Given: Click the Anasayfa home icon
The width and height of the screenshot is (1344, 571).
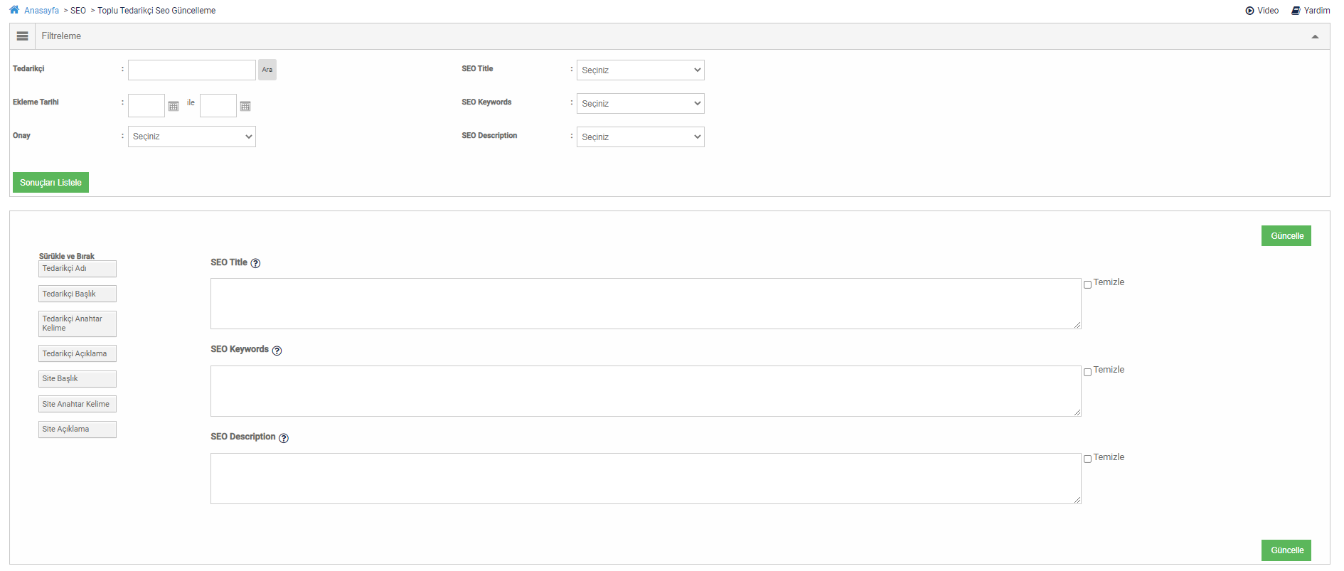Looking at the screenshot, I should click(x=14, y=10).
